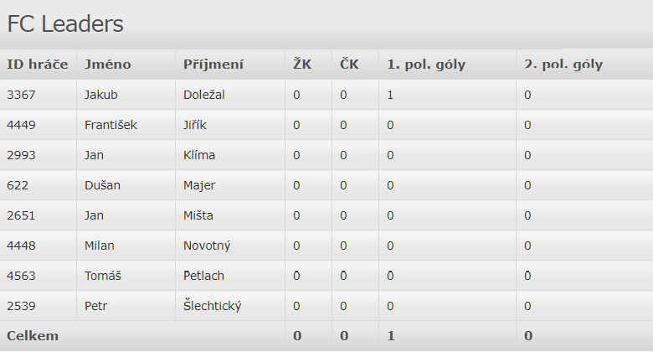Click the 2. pol. góly header
This screenshot has height=352, width=653.
coord(563,65)
